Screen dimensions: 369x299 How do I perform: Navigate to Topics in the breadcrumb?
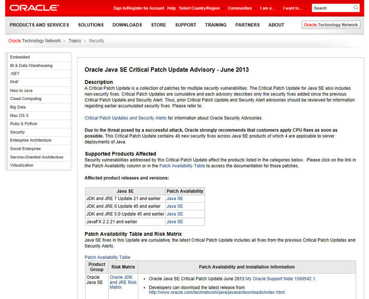[x=75, y=41]
